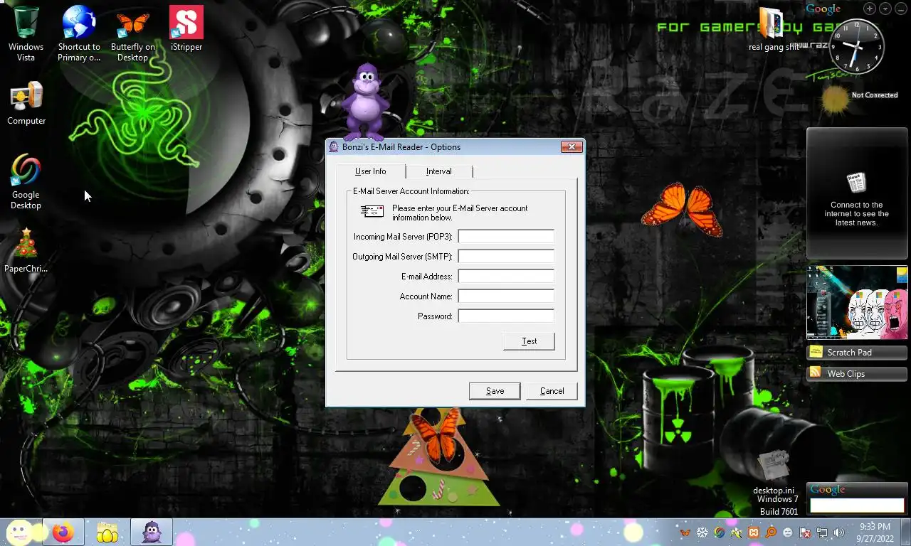
Task: Click the orange butterfly on the desktop
Action: tap(682, 208)
